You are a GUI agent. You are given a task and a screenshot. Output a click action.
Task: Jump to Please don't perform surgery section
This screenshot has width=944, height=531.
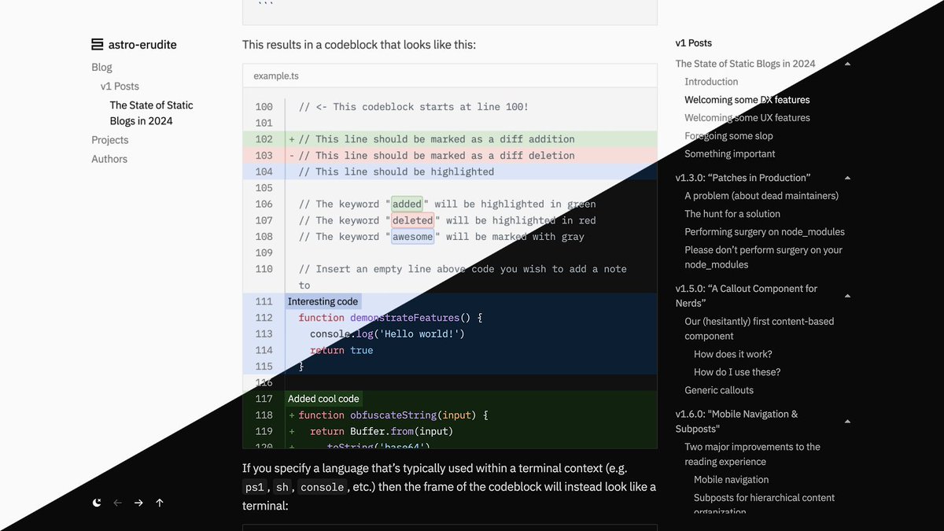click(763, 257)
